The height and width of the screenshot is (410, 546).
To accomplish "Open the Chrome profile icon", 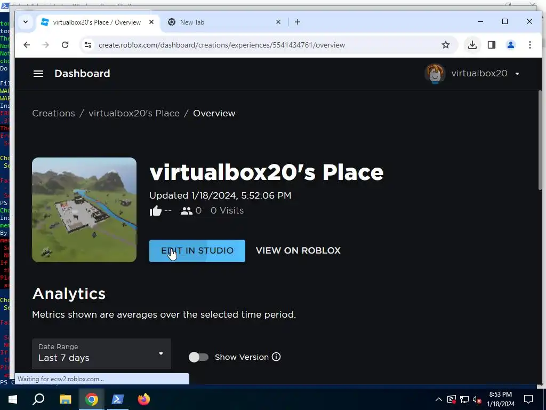I will pos(510,45).
